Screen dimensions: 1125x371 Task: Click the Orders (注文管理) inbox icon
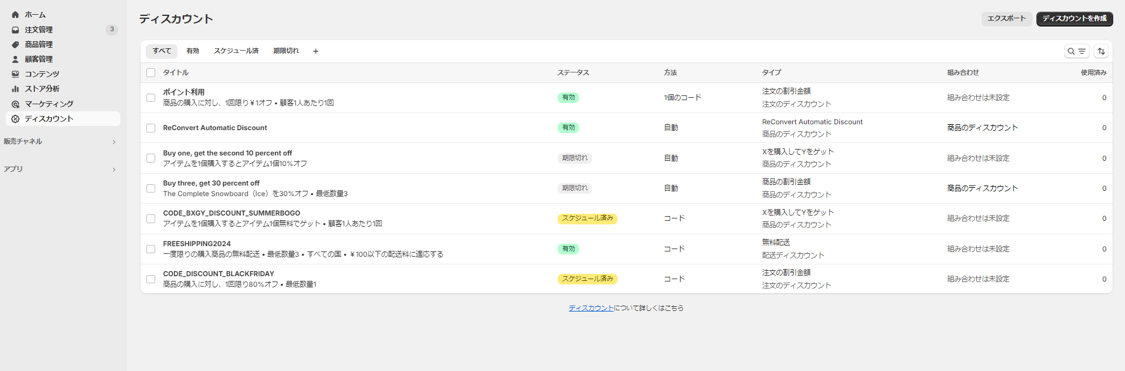(15, 29)
